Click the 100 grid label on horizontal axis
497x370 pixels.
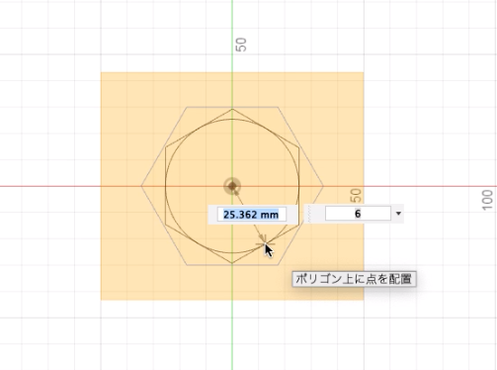[x=487, y=200]
